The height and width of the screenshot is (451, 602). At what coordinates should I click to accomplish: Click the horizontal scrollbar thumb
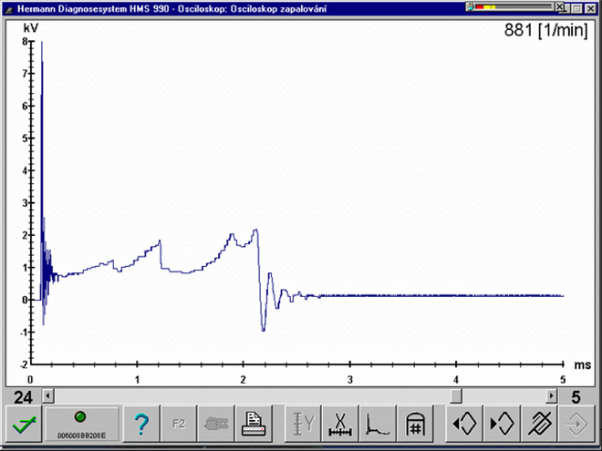click(456, 395)
